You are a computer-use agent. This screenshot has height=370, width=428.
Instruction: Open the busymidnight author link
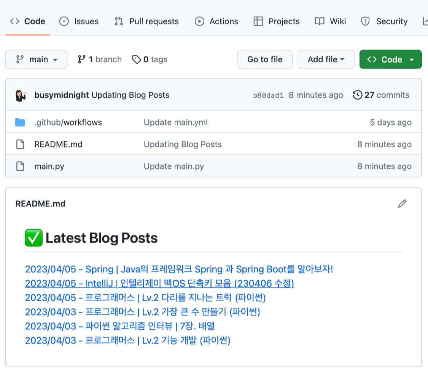pyautogui.click(x=61, y=95)
